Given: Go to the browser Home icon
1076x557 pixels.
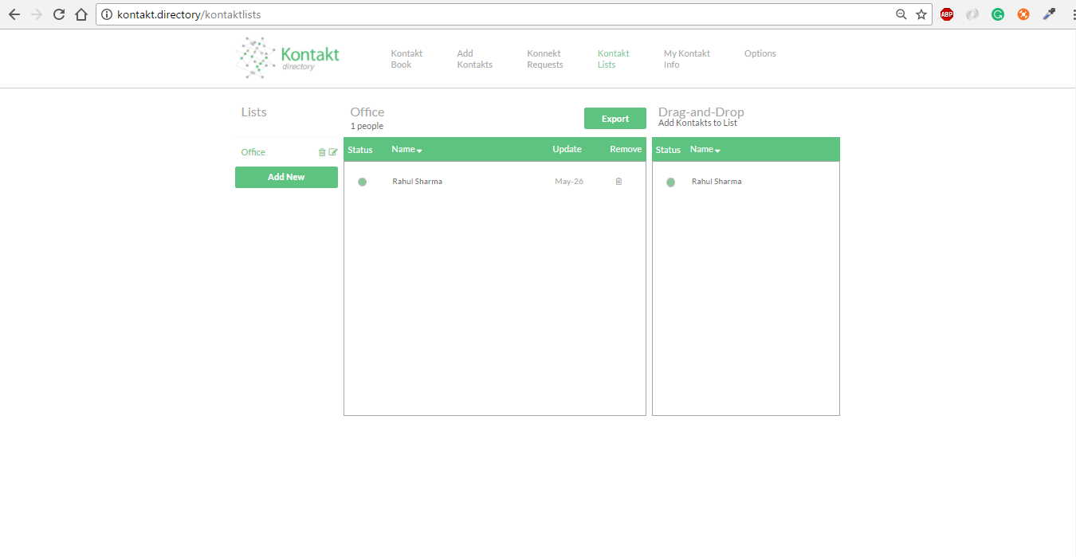Looking at the screenshot, I should pos(81,14).
